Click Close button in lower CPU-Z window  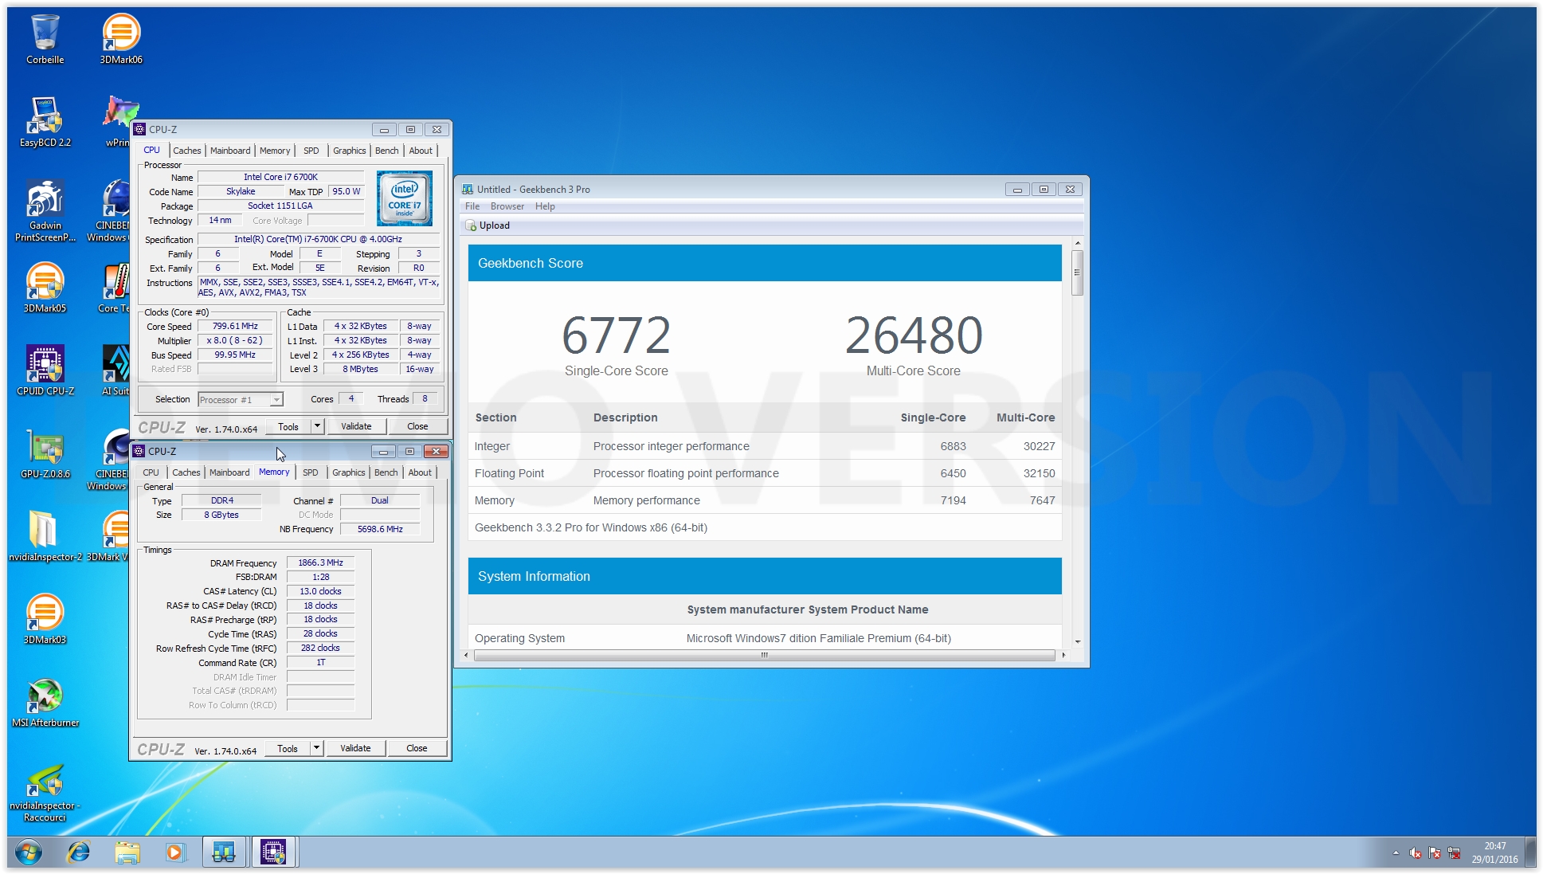coord(417,748)
